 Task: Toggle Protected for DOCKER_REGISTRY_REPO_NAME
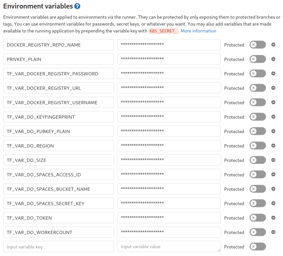(x=257, y=45)
